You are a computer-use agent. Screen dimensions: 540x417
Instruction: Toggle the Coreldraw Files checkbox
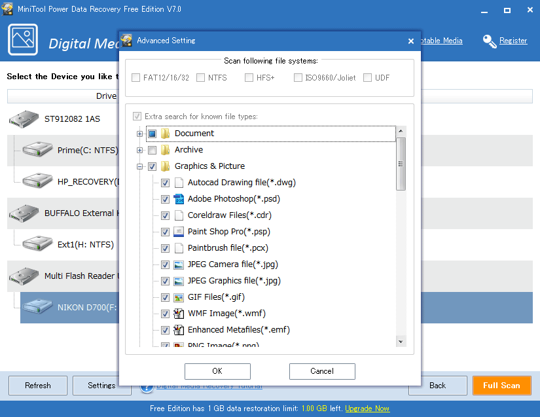coord(166,215)
